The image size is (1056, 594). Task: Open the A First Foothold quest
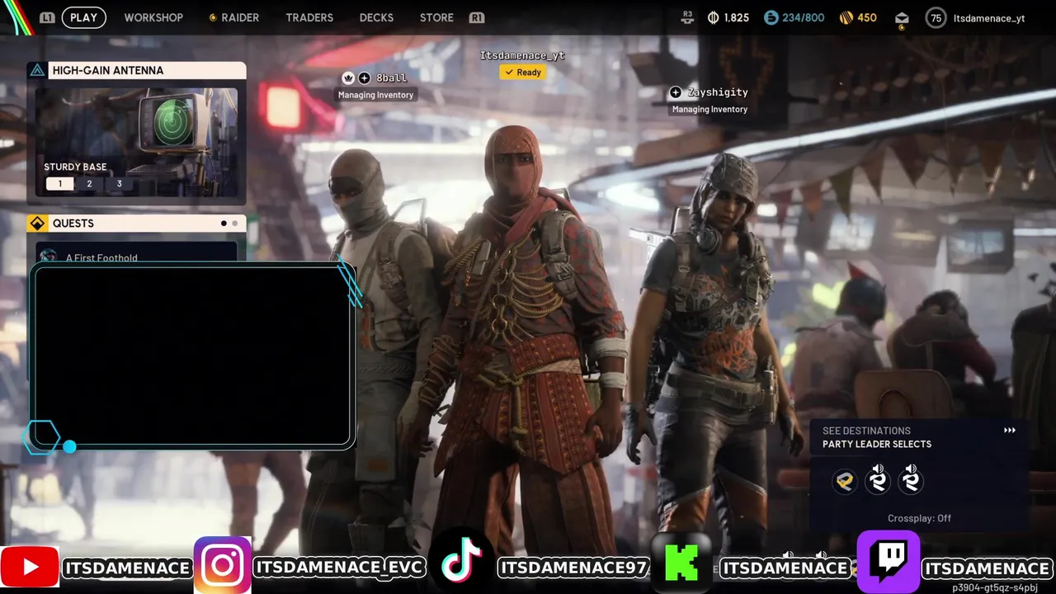tap(137, 252)
